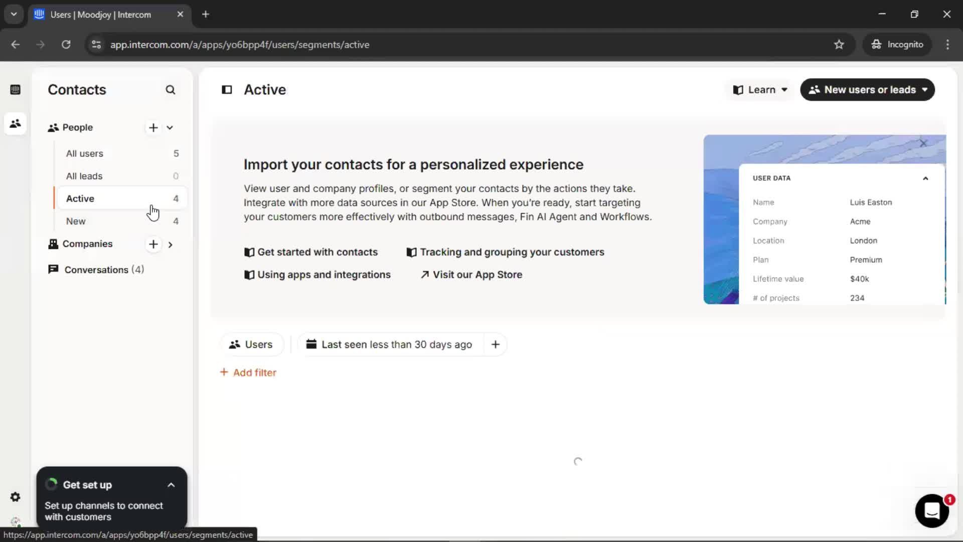Image resolution: width=963 pixels, height=542 pixels.
Task: View site information icon in address bar
Action: (x=96, y=45)
